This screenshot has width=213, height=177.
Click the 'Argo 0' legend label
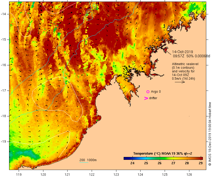156,92
